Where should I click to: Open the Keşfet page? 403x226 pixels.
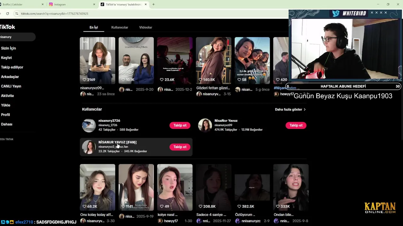coord(6,58)
